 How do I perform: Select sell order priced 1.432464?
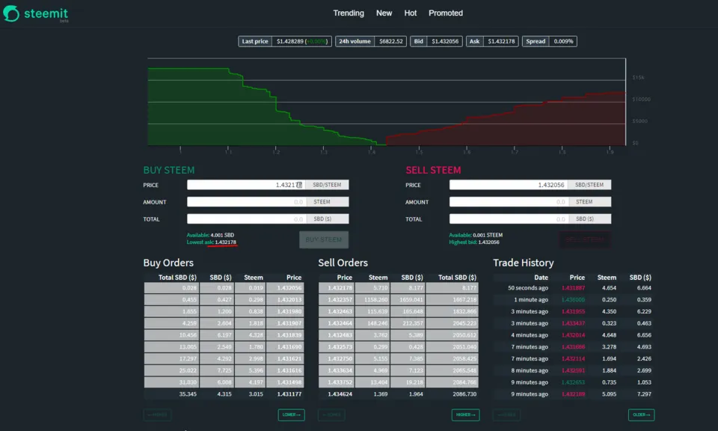(399, 323)
